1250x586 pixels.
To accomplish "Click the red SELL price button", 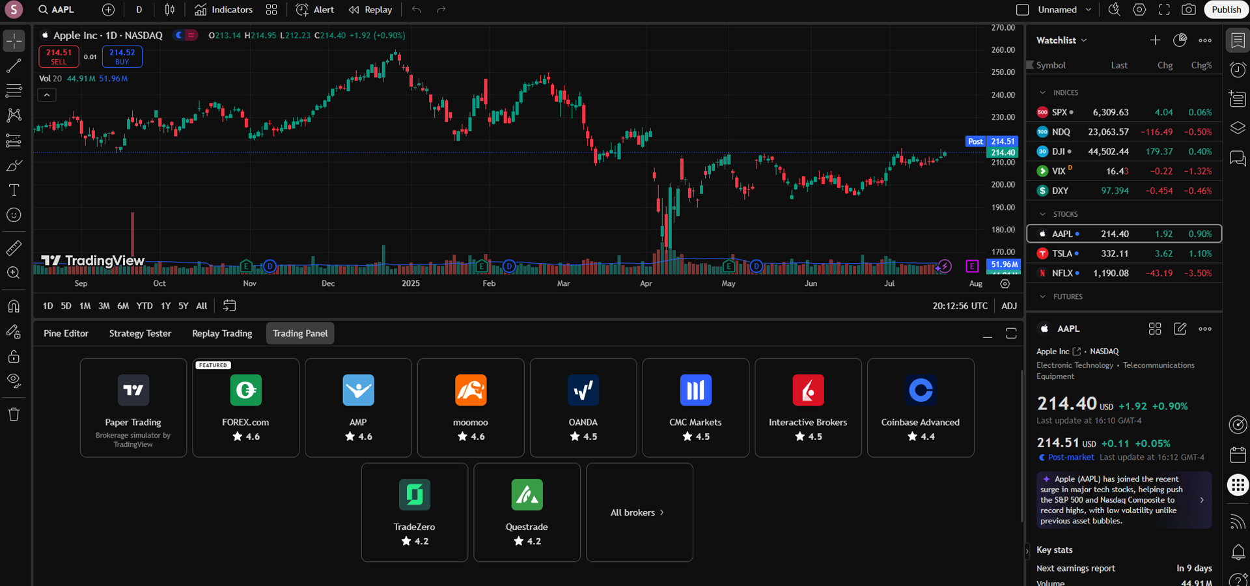I will pos(59,57).
